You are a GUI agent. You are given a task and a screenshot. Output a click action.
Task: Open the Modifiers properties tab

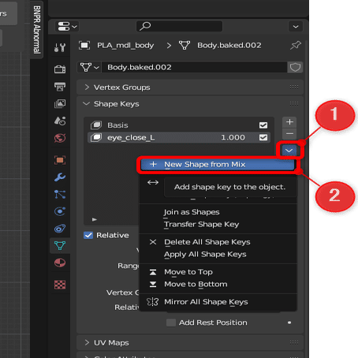pyautogui.click(x=60, y=177)
